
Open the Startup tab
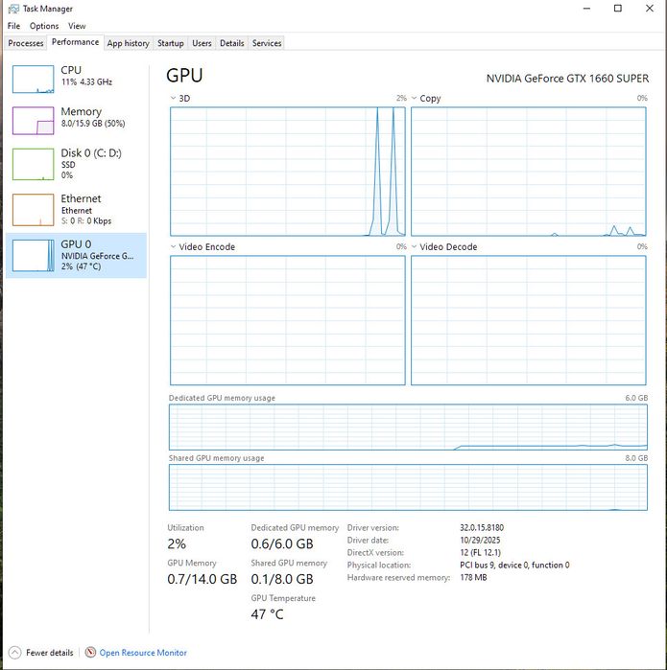pyautogui.click(x=170, y=43)
